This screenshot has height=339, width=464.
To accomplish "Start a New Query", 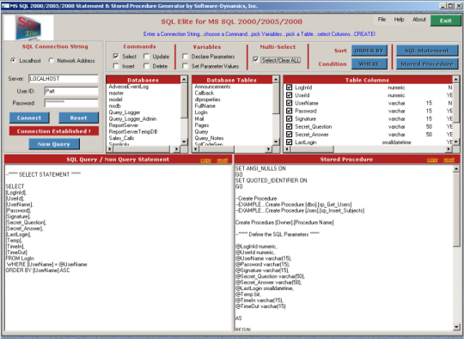I will pyautogui.click(x=54, y=144).
